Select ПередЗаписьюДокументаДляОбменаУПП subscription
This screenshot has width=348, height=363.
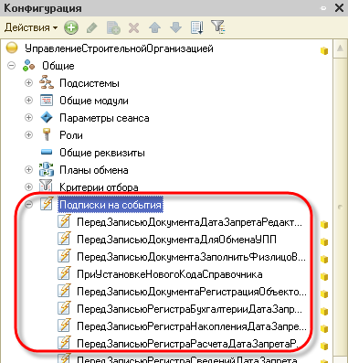click(x=176, y=240)
